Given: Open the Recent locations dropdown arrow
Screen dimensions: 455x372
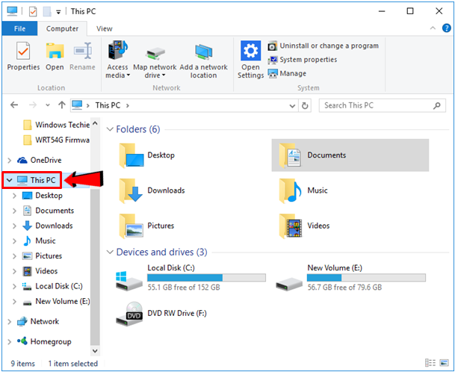Looking at the screenshot, I should tap(48, 105).
